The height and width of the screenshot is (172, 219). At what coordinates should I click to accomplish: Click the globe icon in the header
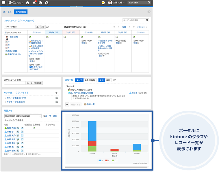tap(47, 3)
